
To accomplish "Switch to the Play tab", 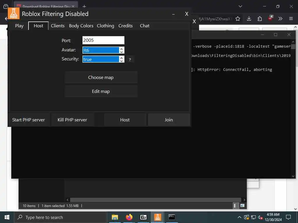I will click(19, 26).
